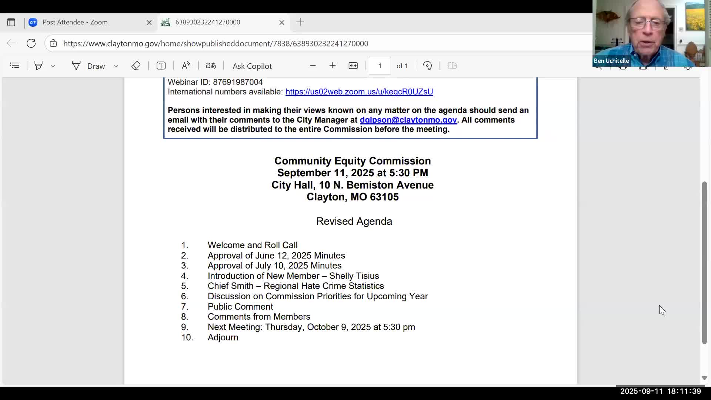The image size is (711, 400).
Task: Click dgipson@claytonmo.gov email link
Action: 408,120
